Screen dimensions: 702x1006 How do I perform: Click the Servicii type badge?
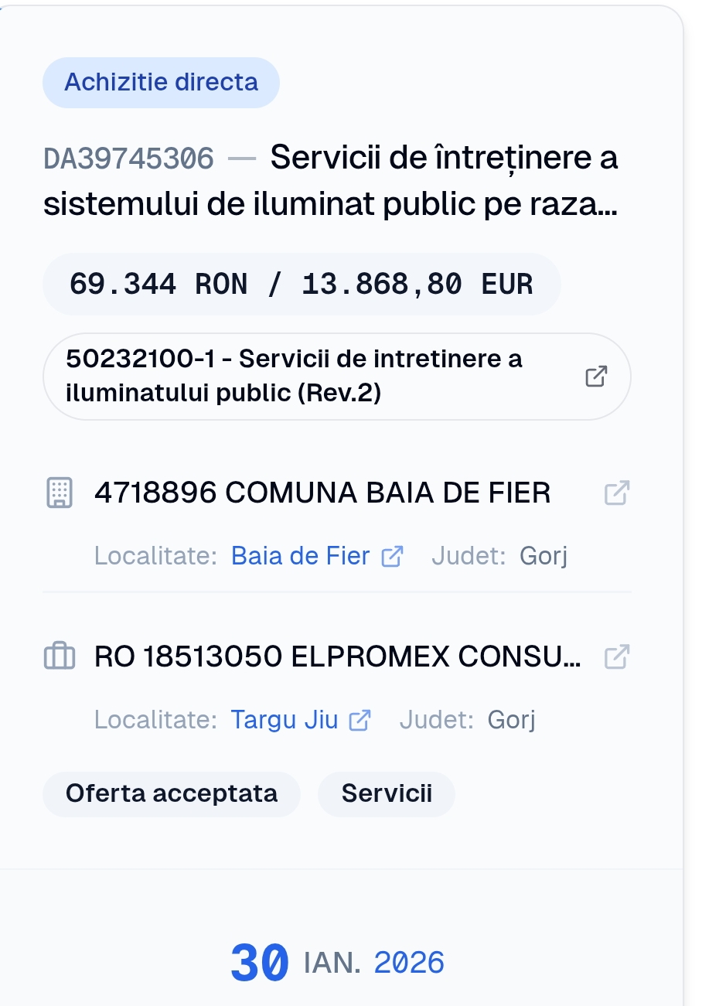[387, 793]
